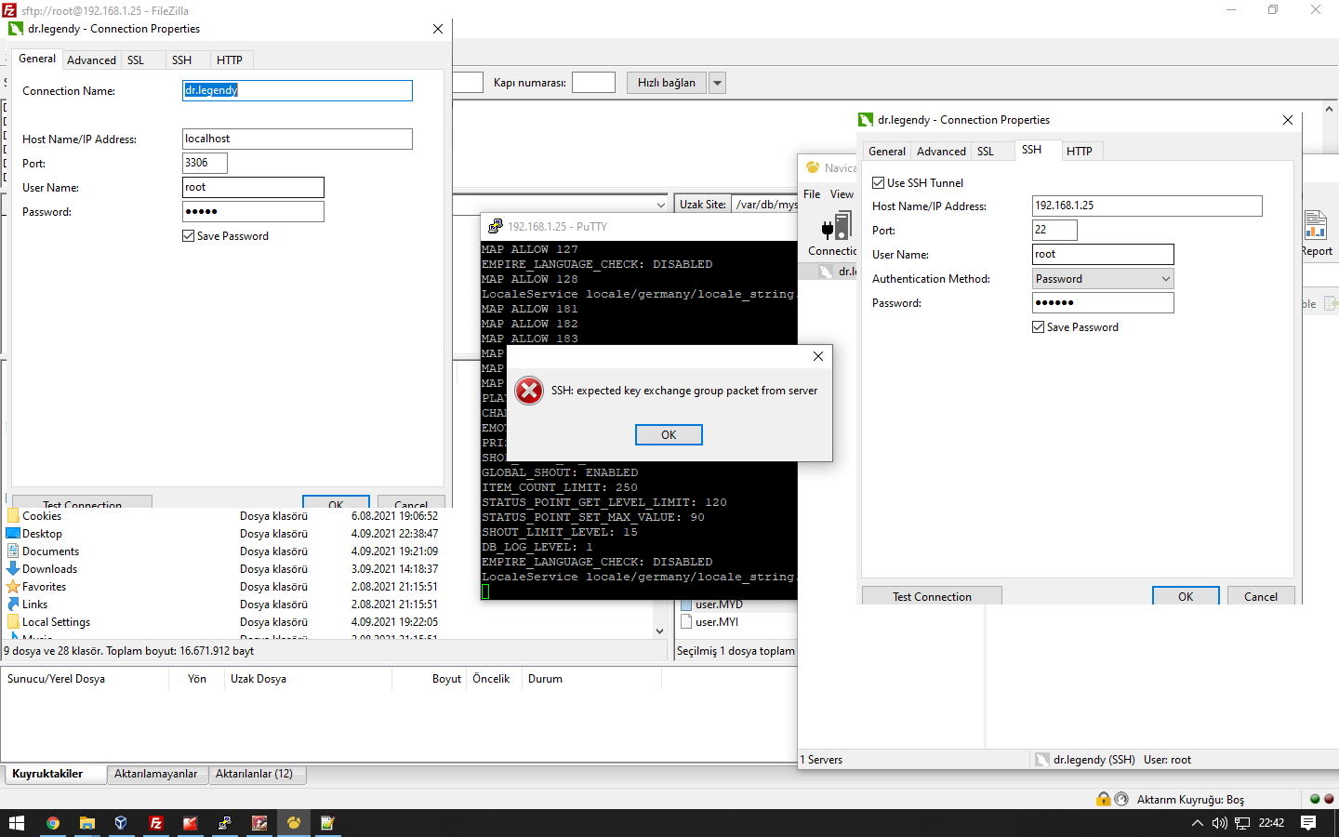Select the Local Settings folder name
The height and width of the screenshot is (837, 1339).
(56, 622)
